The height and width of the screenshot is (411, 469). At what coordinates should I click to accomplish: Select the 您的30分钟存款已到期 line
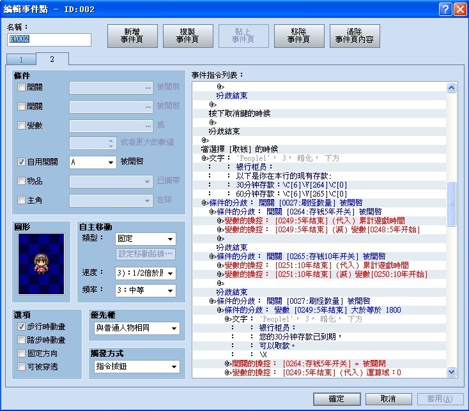click(319, 337)
